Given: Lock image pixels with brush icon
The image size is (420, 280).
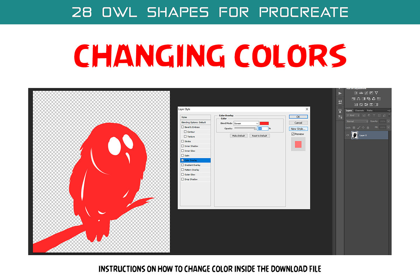Looking at the screenshot, I should [359, 127].
